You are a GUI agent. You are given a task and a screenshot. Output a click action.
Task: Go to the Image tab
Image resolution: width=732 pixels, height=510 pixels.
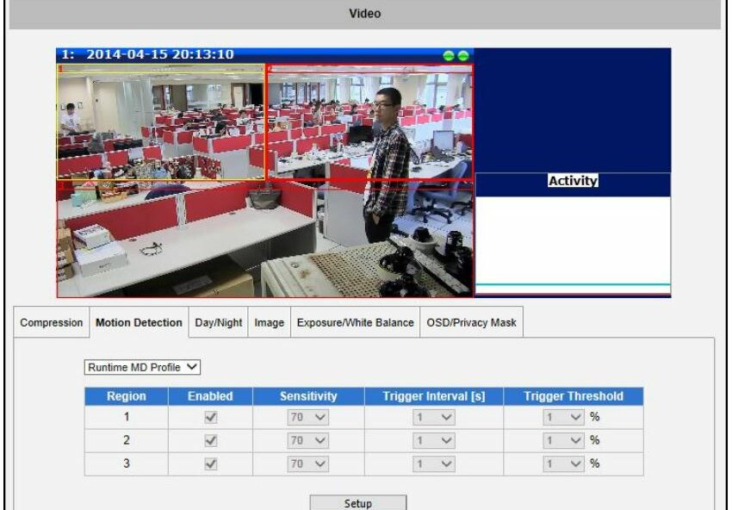tap(270, 322)
